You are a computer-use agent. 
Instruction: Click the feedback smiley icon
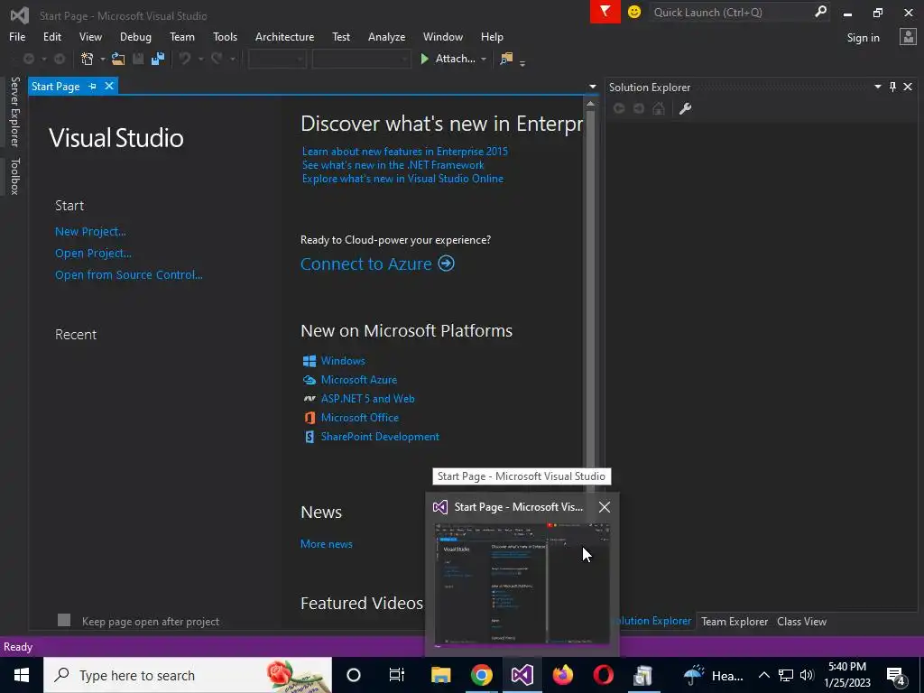click(634, 12)
